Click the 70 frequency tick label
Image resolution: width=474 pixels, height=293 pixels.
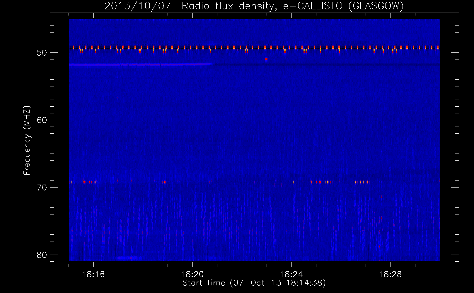tap(42, 188)
